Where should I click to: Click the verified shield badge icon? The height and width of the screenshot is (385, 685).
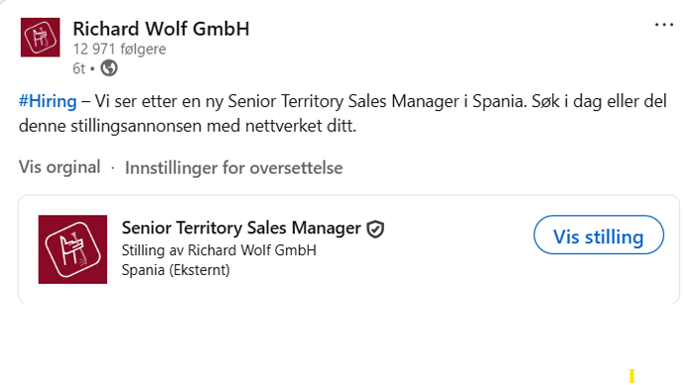tap(375, 229)
